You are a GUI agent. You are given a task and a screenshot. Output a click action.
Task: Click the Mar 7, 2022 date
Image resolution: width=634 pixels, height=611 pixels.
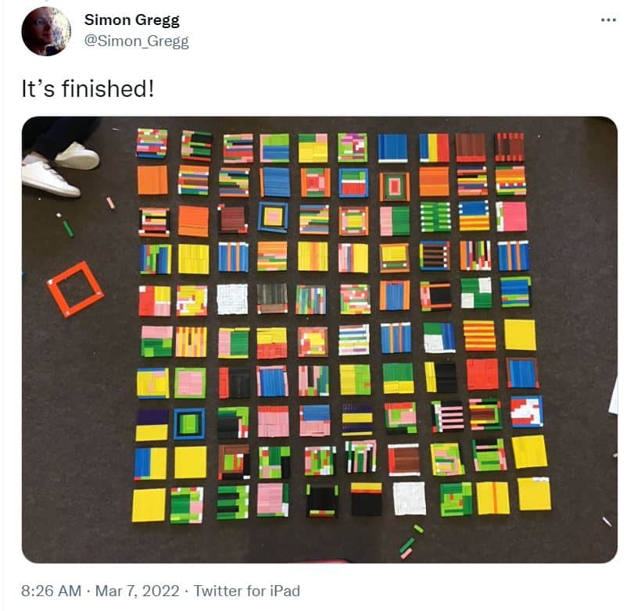pos(137,591)
